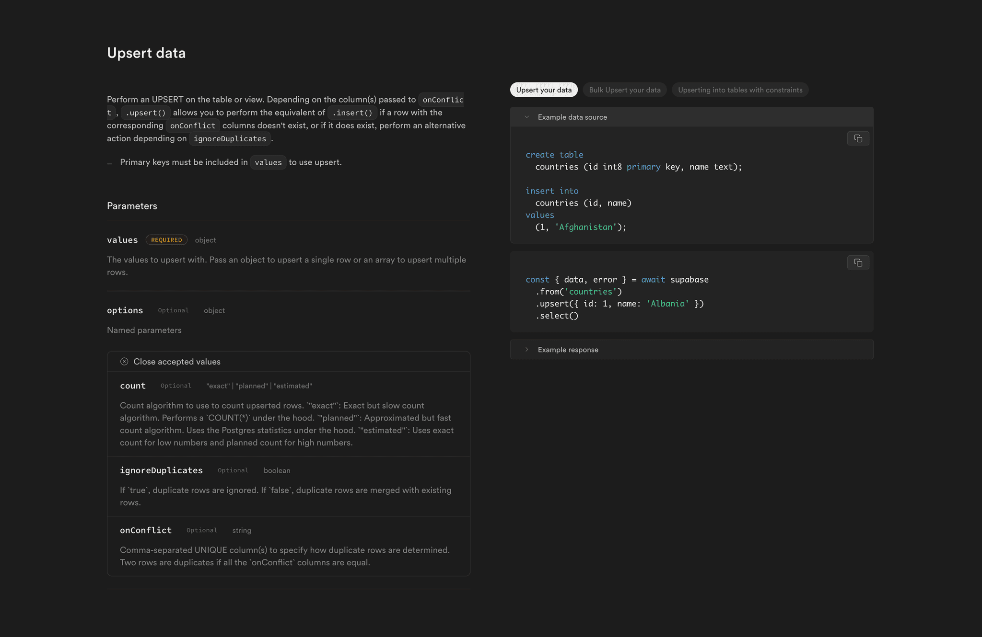Select the Upsert your data tab
This screenshot has width=982, height=637.
pos(544,90)
